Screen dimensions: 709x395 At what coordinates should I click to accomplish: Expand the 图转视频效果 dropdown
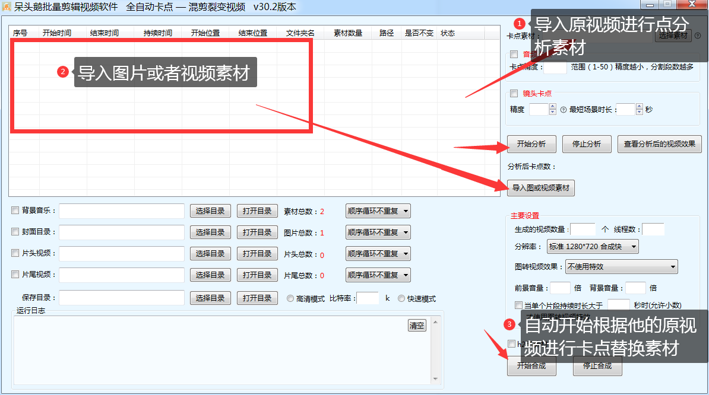pos(622,267)
